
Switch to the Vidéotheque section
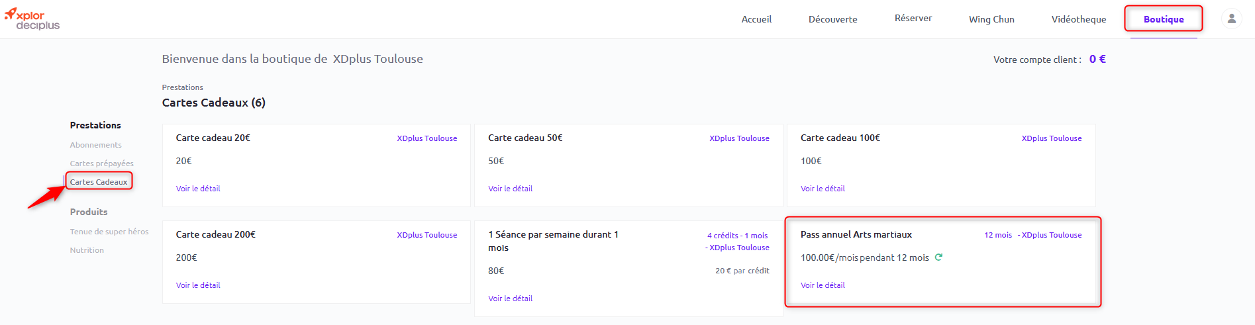pos(1079,19)
